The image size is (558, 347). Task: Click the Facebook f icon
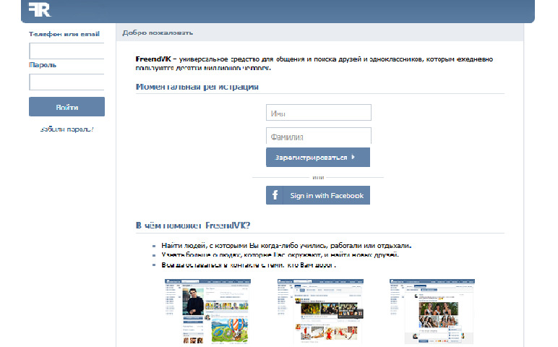coord(275,195)
